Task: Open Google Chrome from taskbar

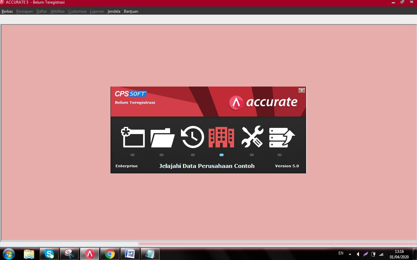Action: (110, 254)
